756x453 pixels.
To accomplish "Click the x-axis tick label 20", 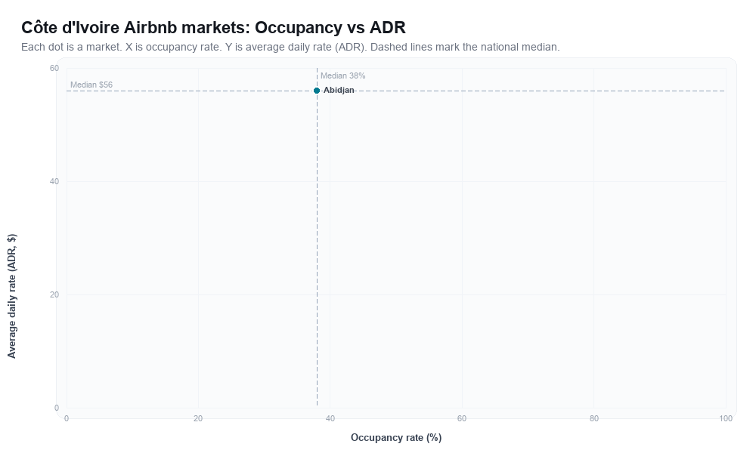I will 198,419.
